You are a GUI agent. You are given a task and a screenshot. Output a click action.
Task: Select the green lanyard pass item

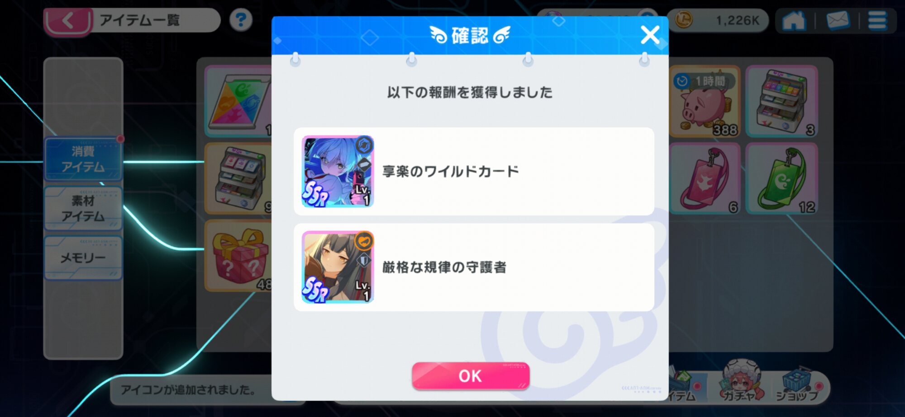coord(781,178)
